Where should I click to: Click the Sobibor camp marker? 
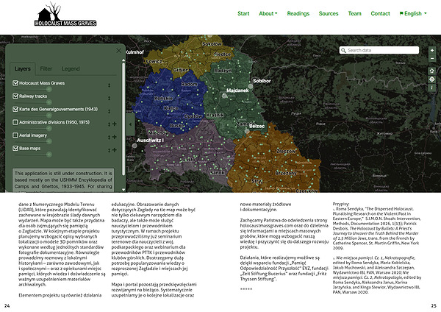pyautogui.click(x=251, y=86)
